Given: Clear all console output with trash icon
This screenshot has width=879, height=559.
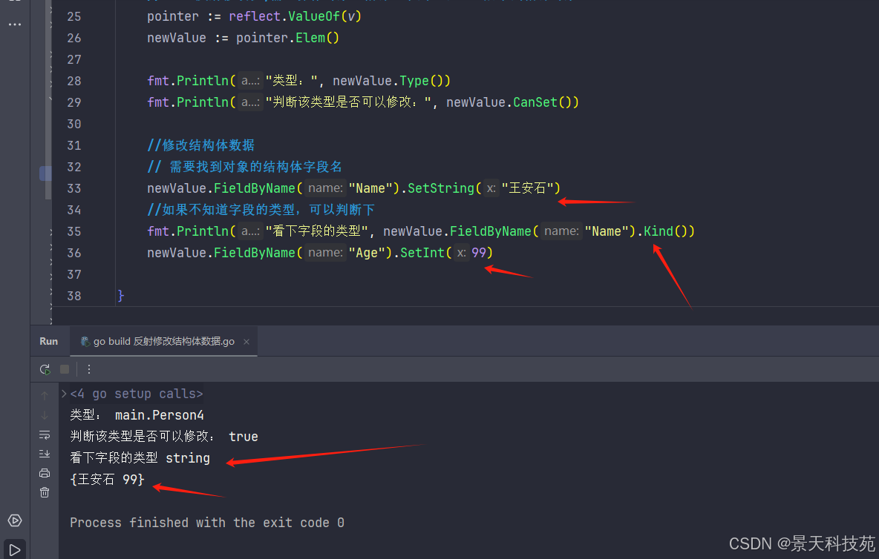Looking at the screenshot, I should coord(45,492).
